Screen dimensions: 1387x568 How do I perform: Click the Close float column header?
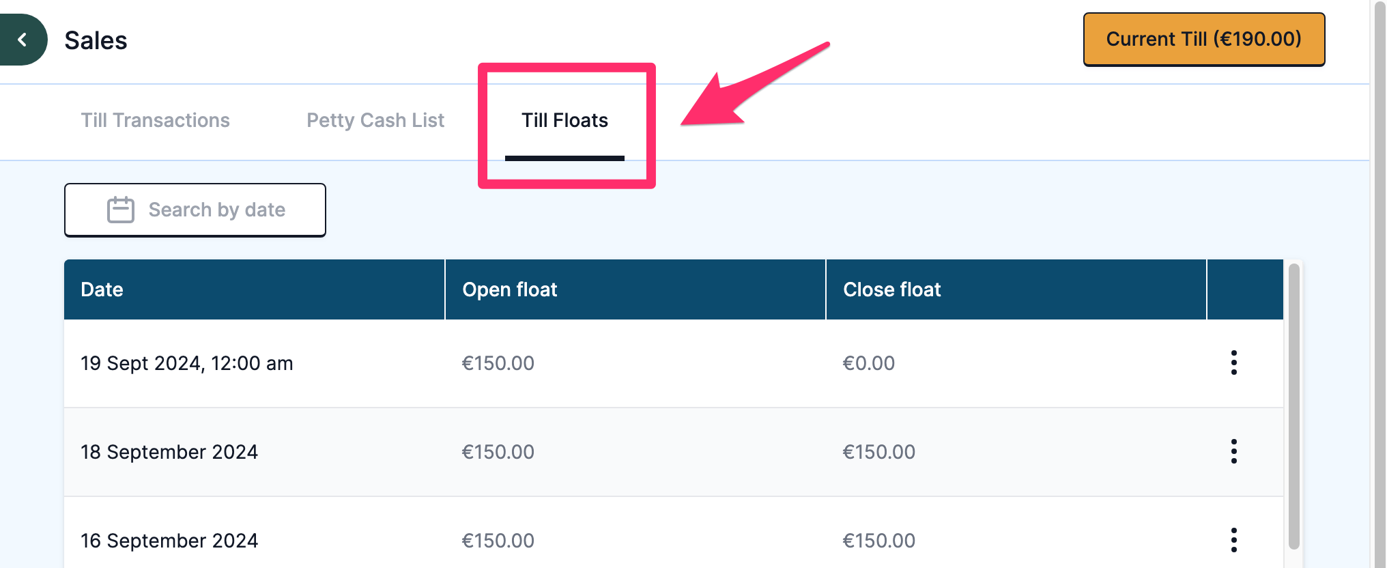[891, 289]
